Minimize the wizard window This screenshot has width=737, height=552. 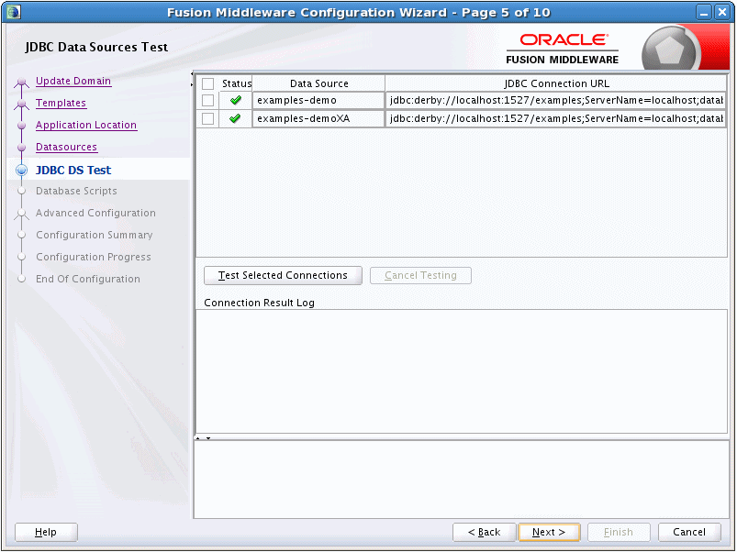pyautogui.click(x=704, y=12)
